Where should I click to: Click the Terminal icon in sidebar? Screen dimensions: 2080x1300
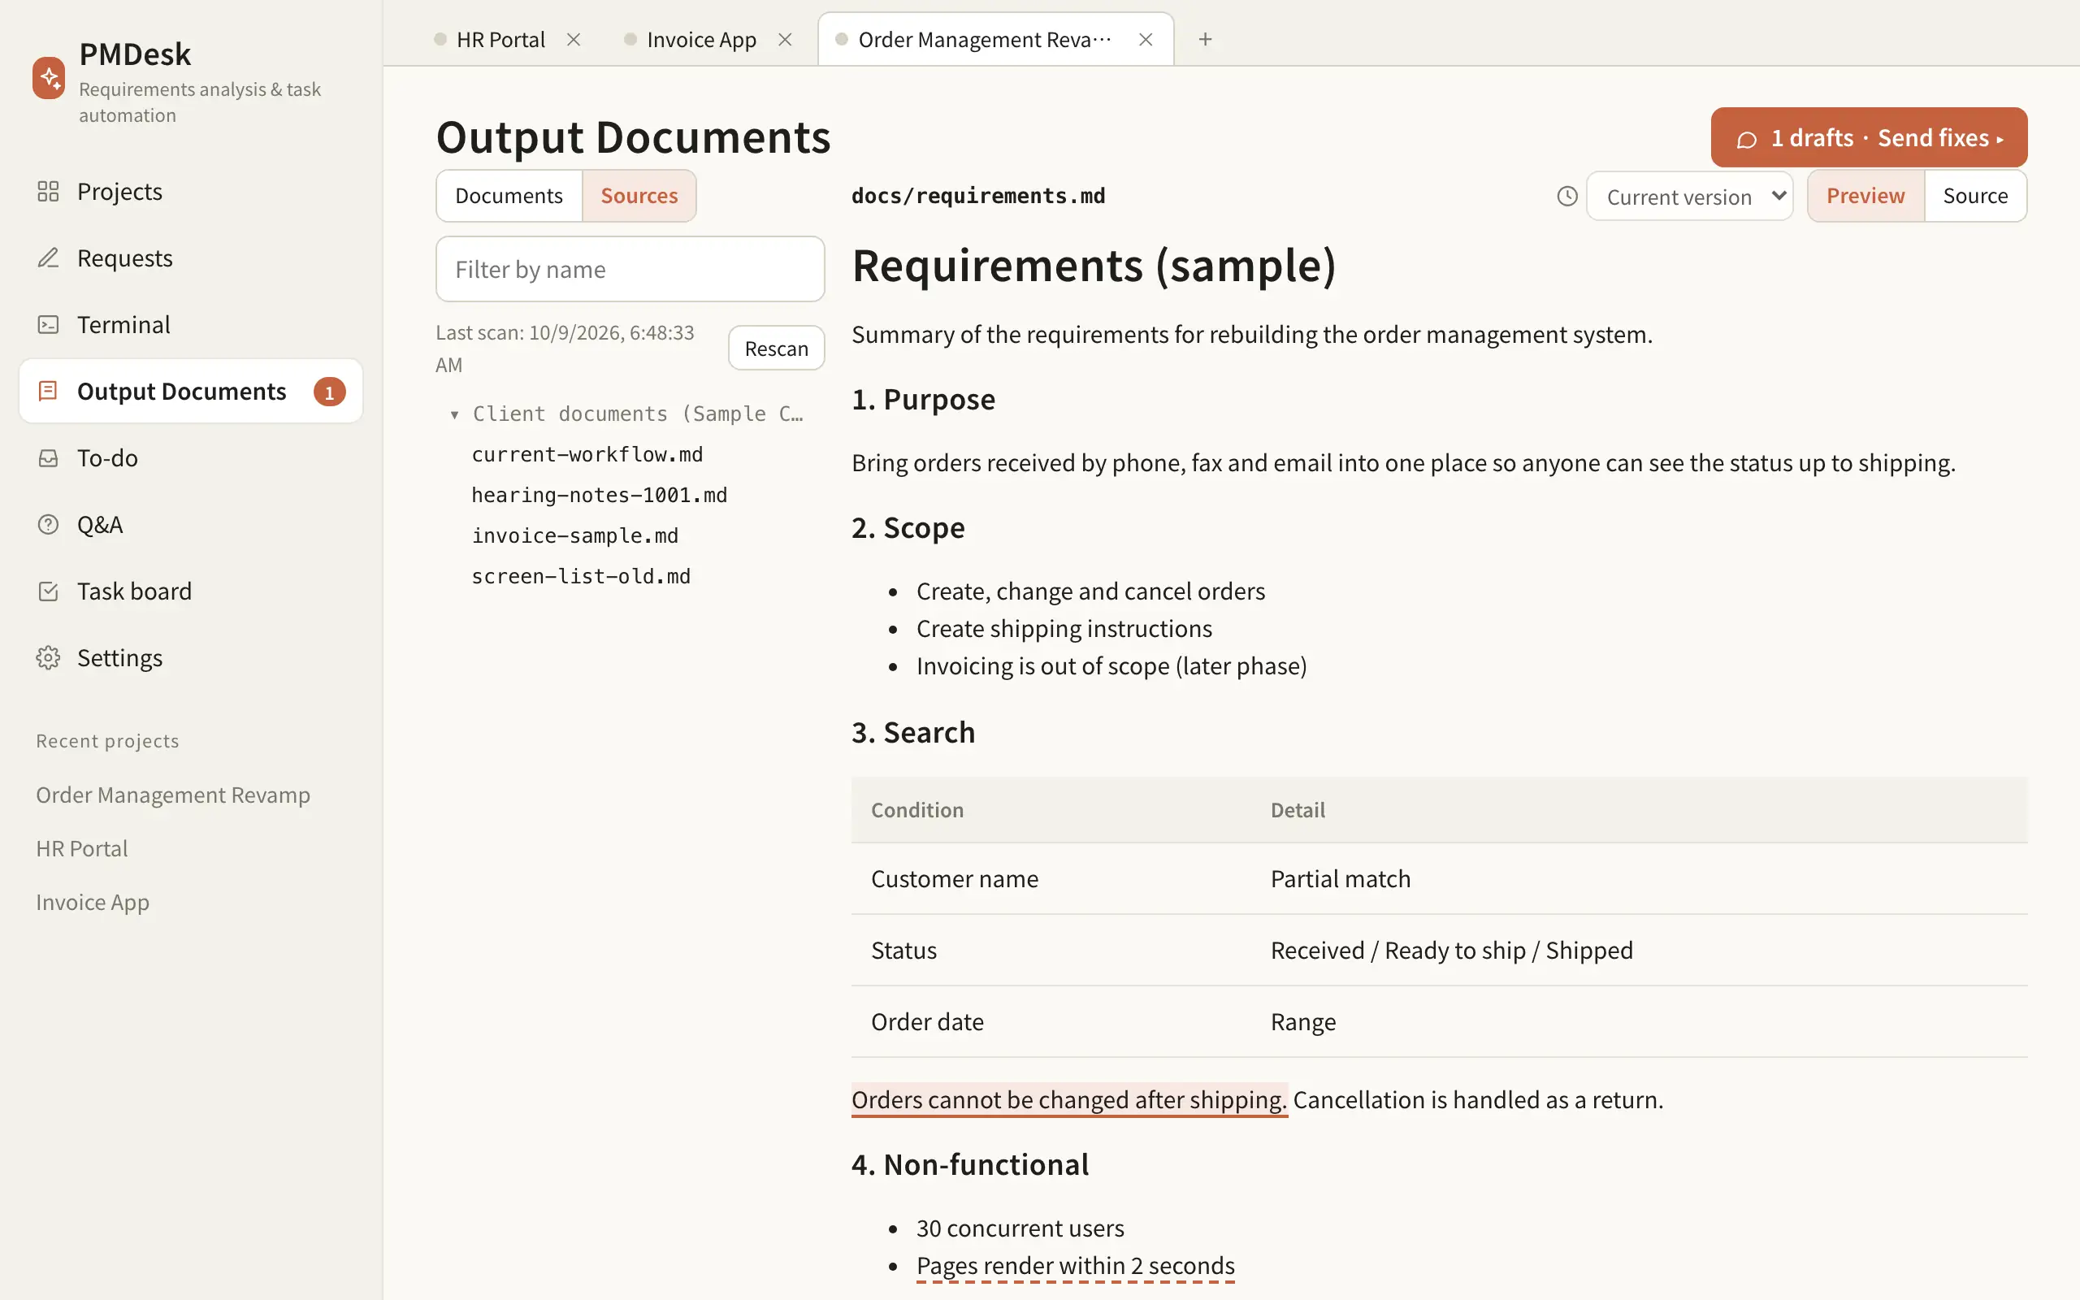48,324
